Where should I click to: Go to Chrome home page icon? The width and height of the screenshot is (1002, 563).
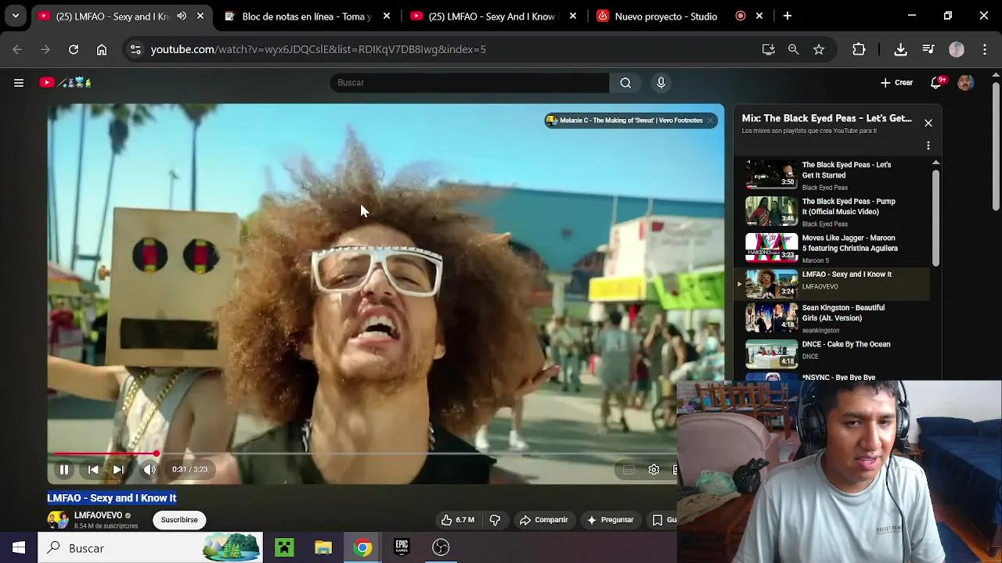(102, 49)
